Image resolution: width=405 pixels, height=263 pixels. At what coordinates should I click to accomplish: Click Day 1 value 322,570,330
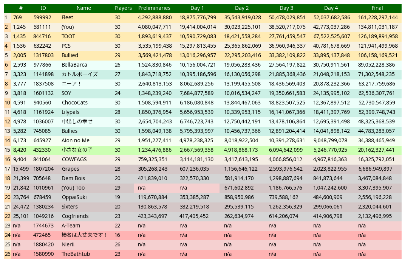[194, 179]
